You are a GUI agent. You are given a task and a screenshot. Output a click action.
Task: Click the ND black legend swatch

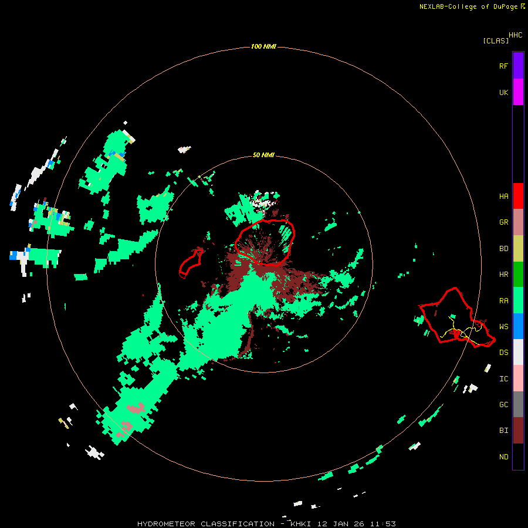coord(518,456)
